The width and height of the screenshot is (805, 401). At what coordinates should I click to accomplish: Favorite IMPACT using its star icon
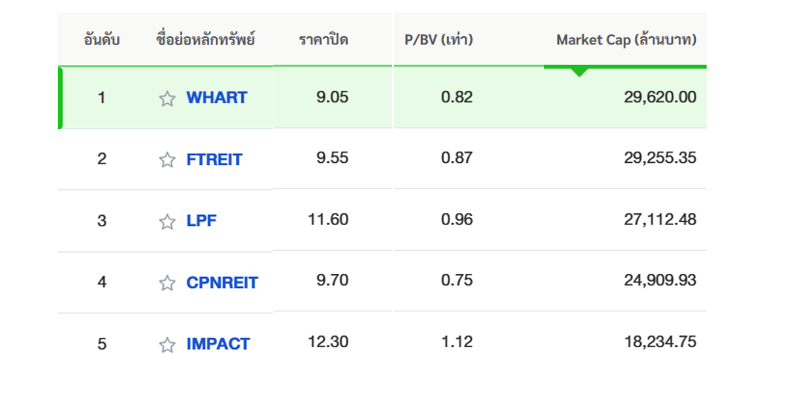[x=167, y=345]
